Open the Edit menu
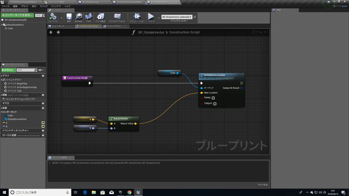This screenshot has height=196, width=349. (x=15, y=6)
